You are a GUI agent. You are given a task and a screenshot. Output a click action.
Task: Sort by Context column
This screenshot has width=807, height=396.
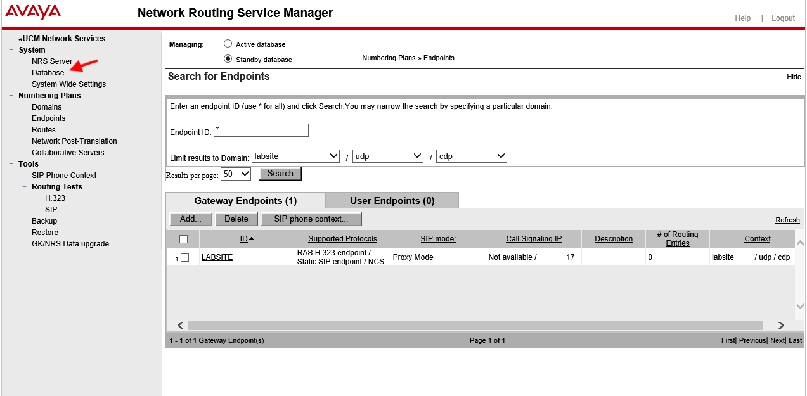758,239
